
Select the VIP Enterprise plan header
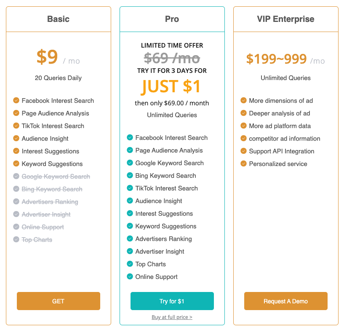pos(285,19)
